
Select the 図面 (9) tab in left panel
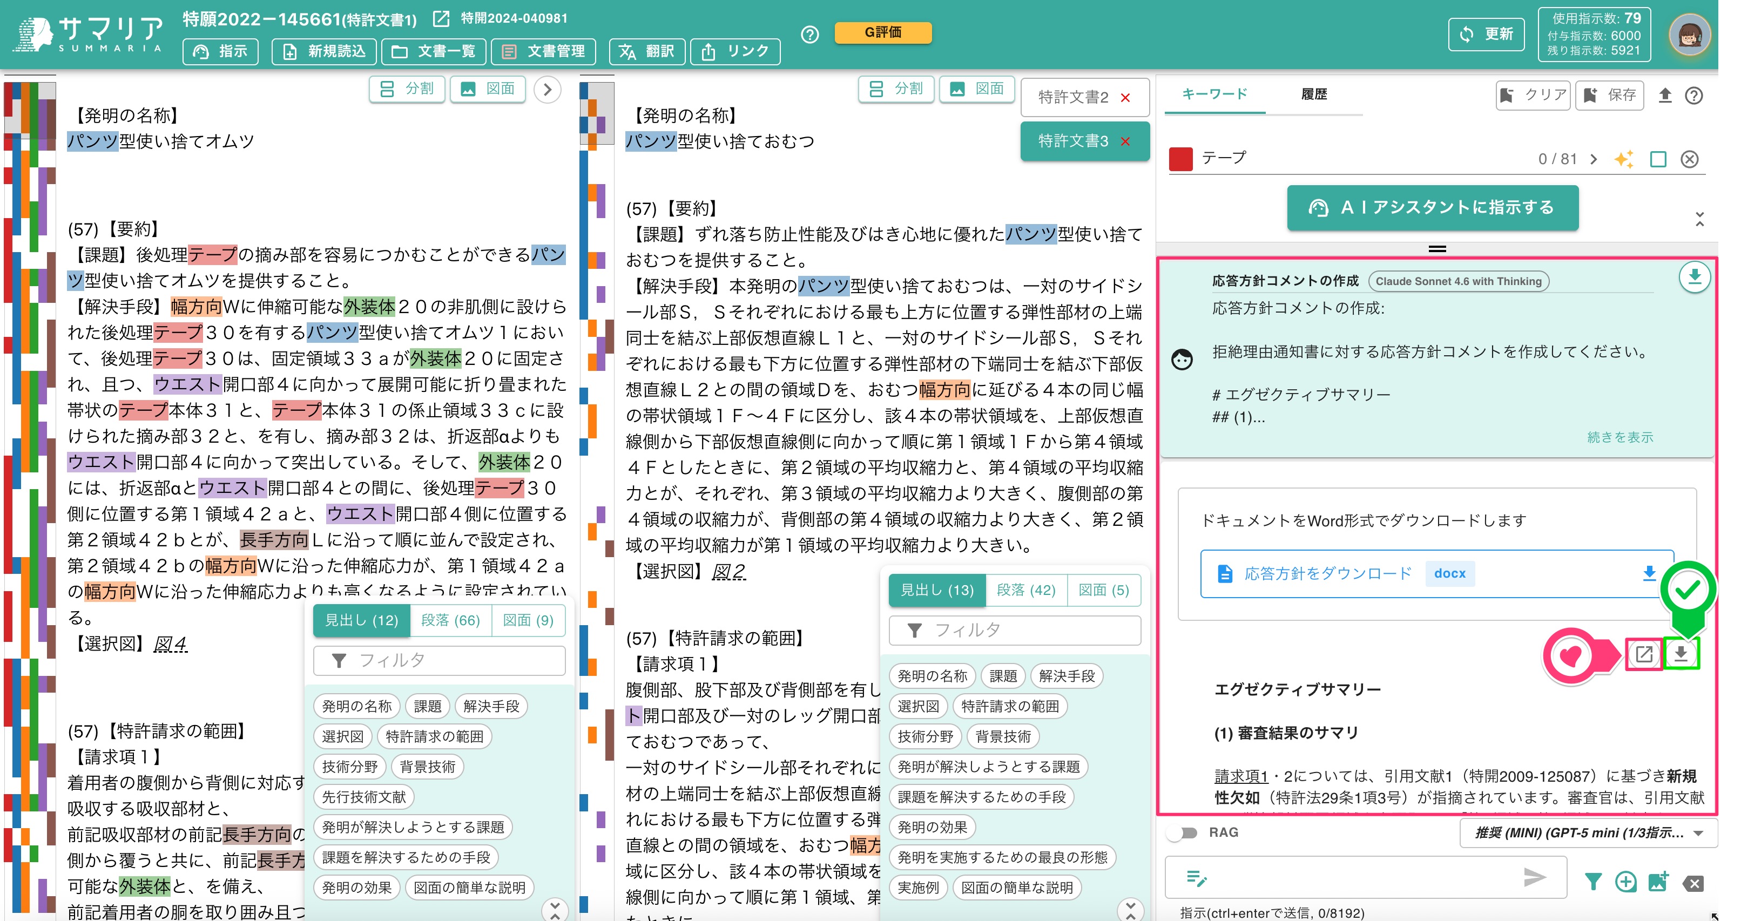pos(528,620)
